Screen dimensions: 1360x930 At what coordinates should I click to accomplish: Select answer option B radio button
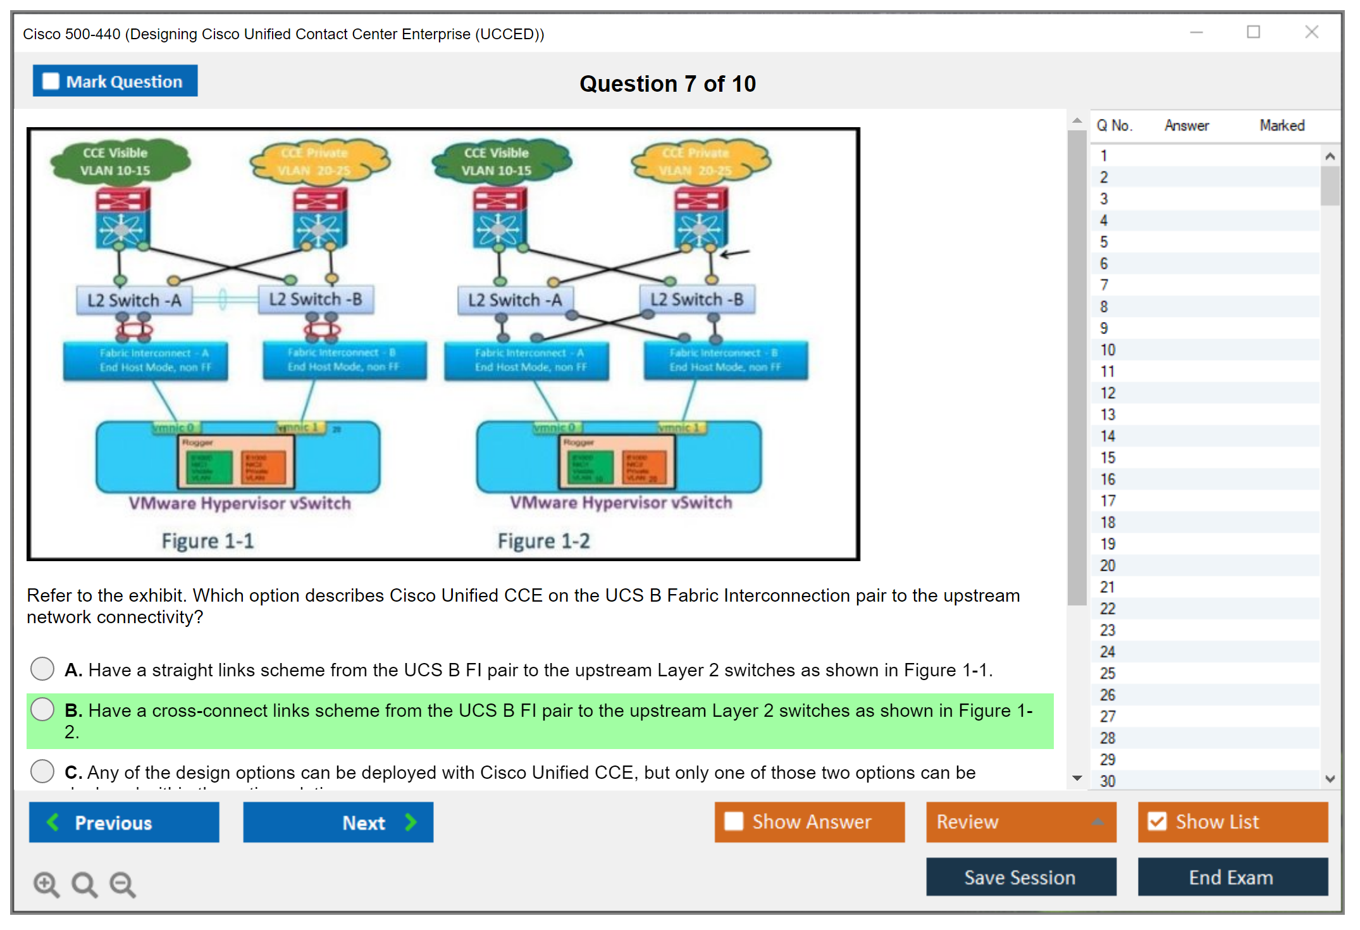tap(42, 709)
